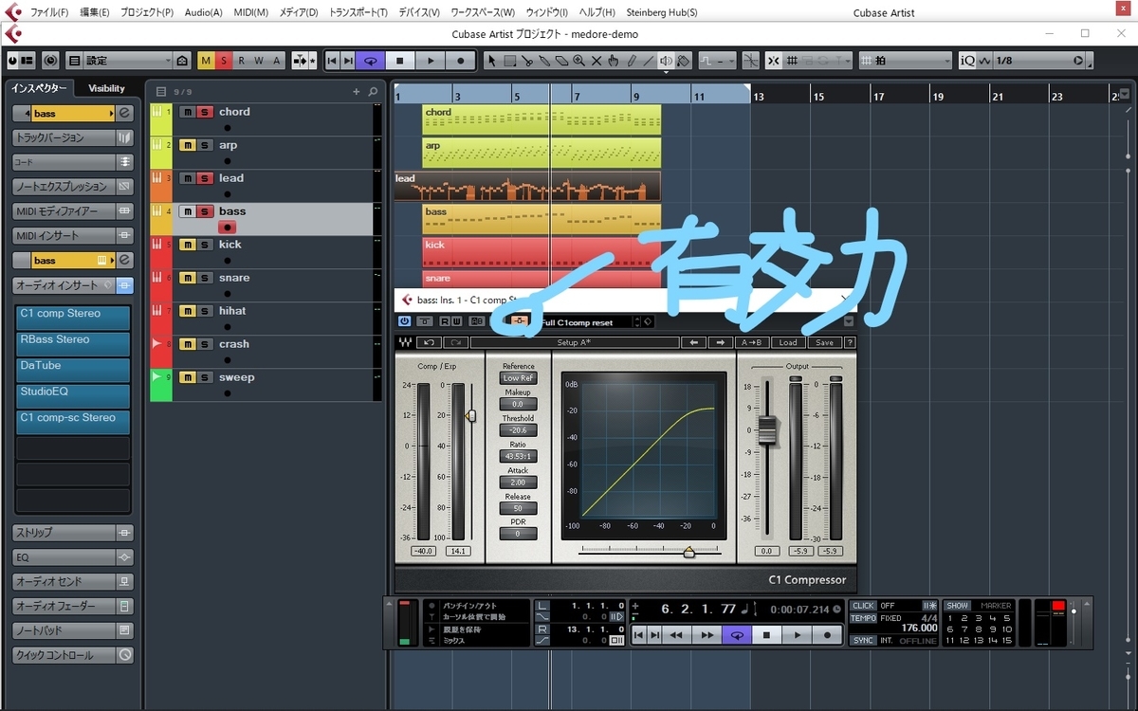Click the add track plus icon
1138x711 pixels.
point(357,92)
